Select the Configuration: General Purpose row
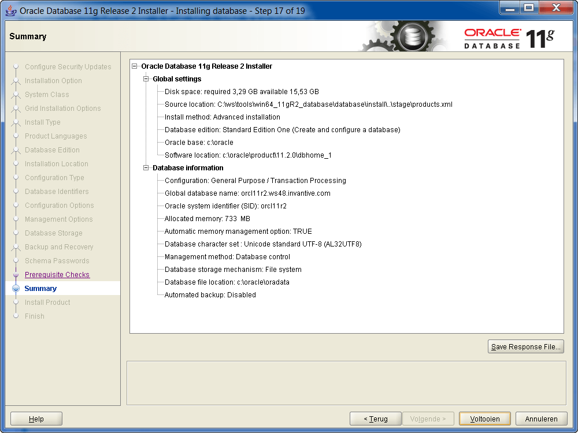 pyautogui.click(x=255, y=180)
